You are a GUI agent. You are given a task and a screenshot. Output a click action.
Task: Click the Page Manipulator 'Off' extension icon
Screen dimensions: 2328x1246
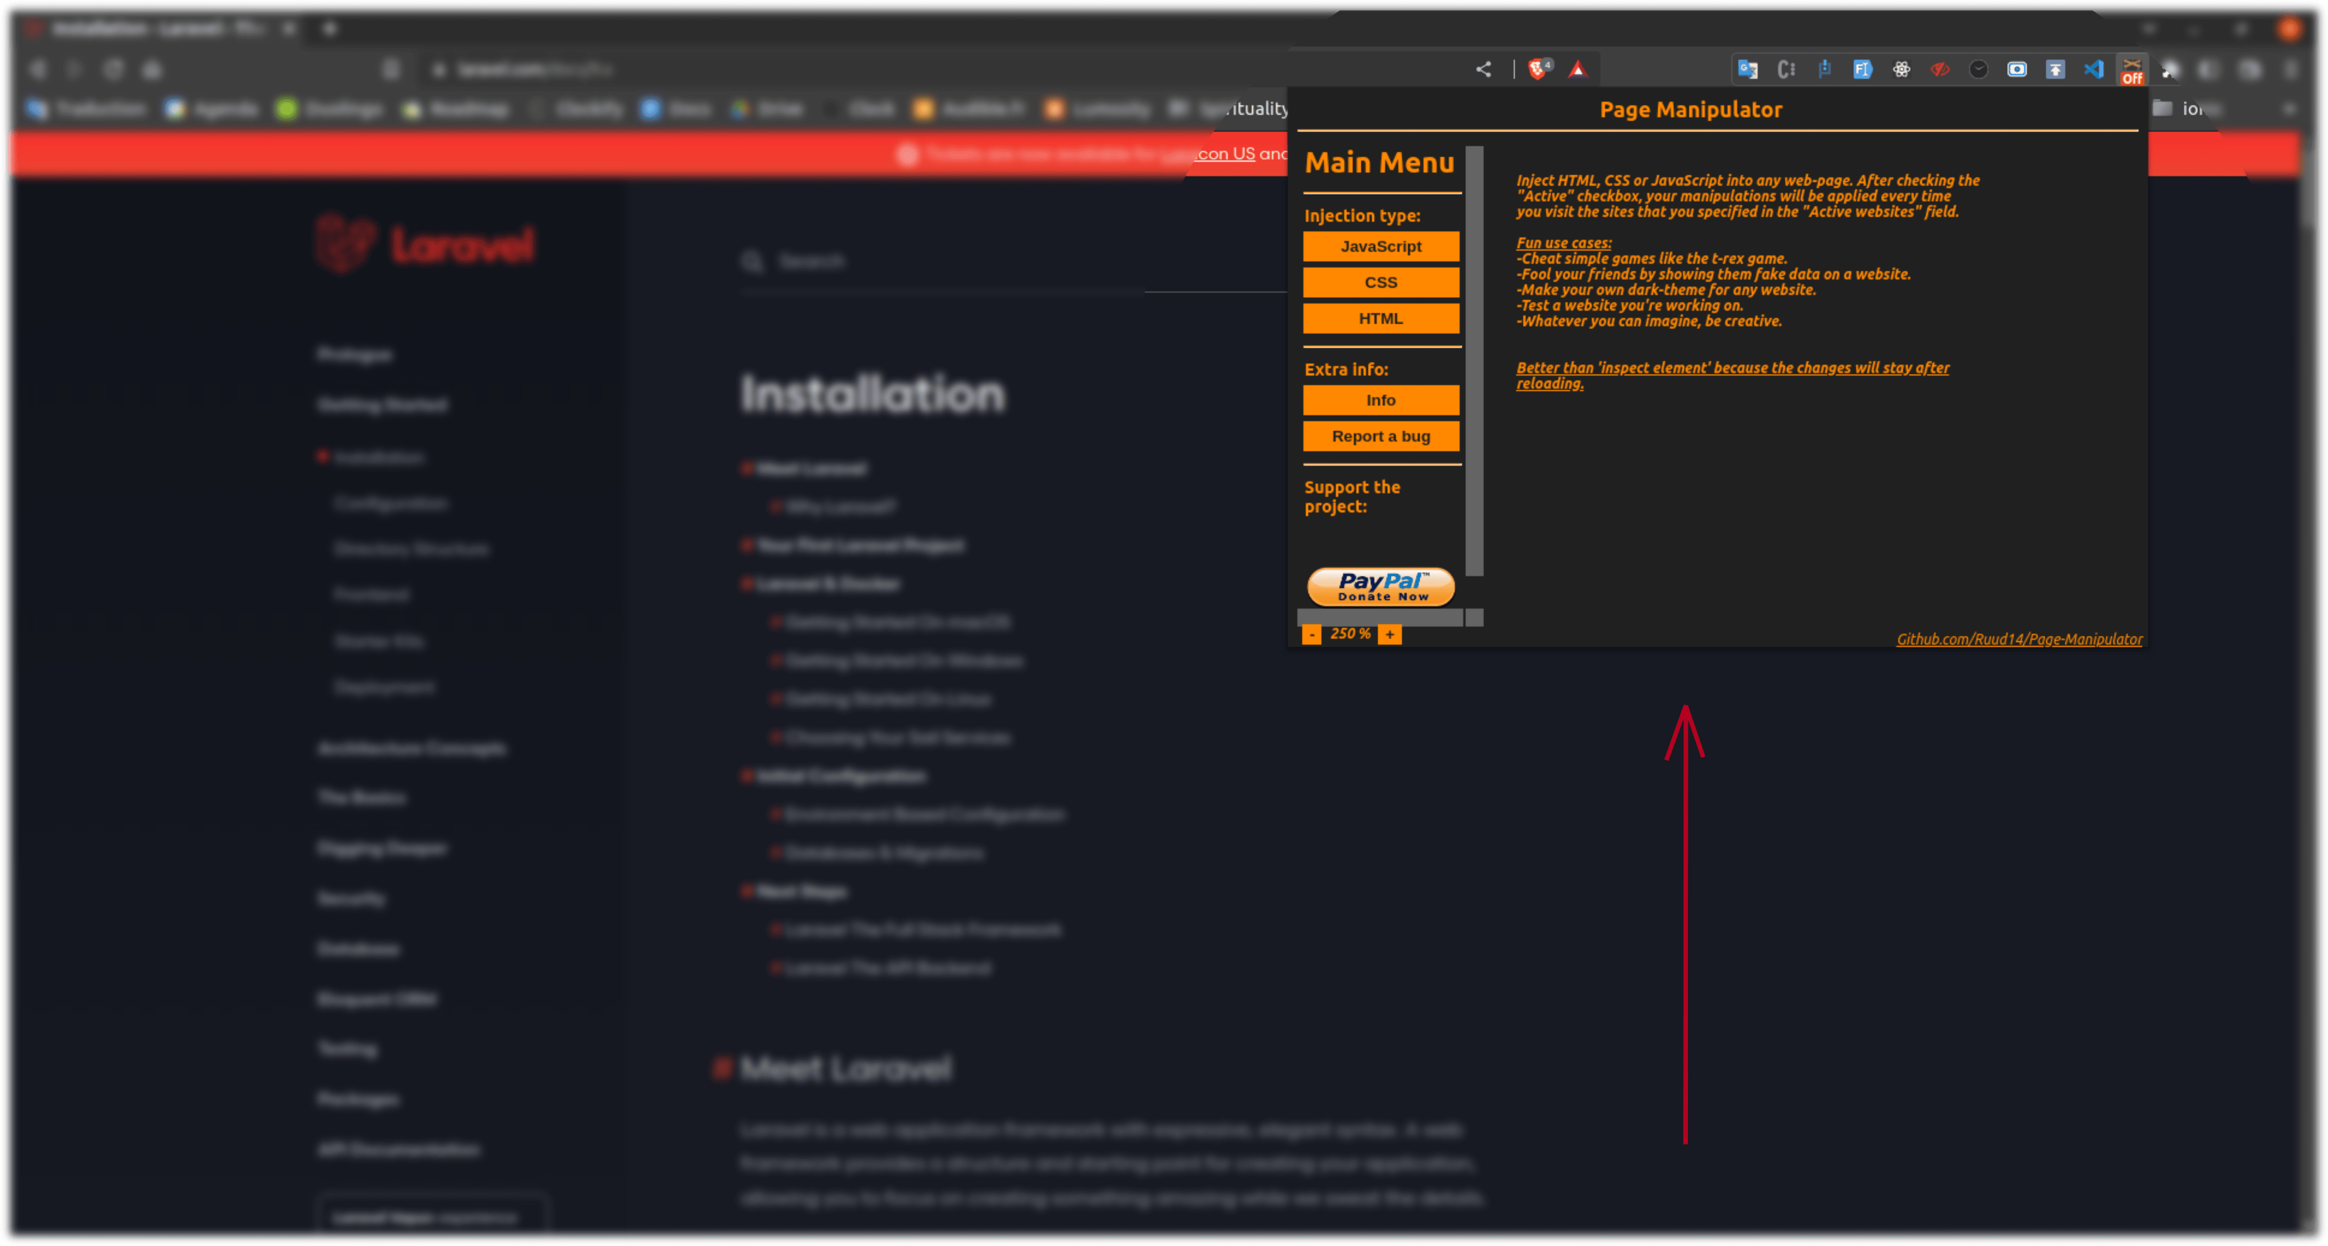2132,70
